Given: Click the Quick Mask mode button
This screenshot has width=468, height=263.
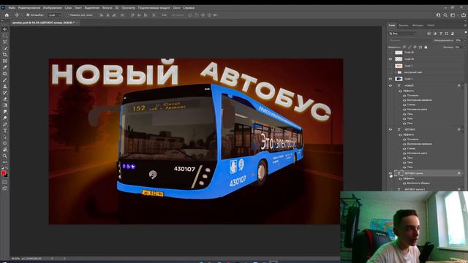Looking at the screenshot, I should point(5,182).
